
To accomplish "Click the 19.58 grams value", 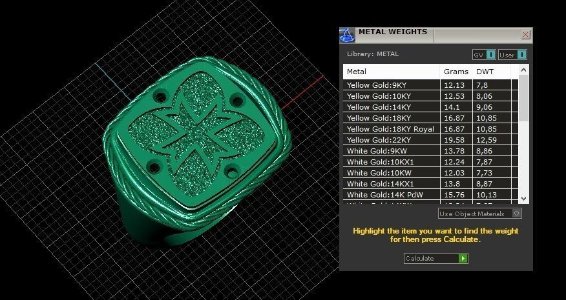I will pyautogui.click(x=454, y=140).
